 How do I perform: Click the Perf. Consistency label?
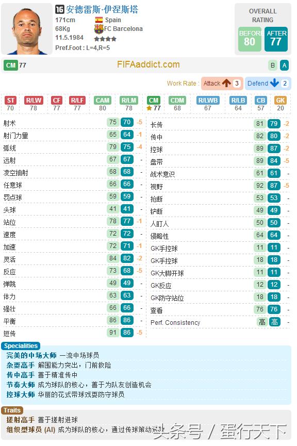175,323
